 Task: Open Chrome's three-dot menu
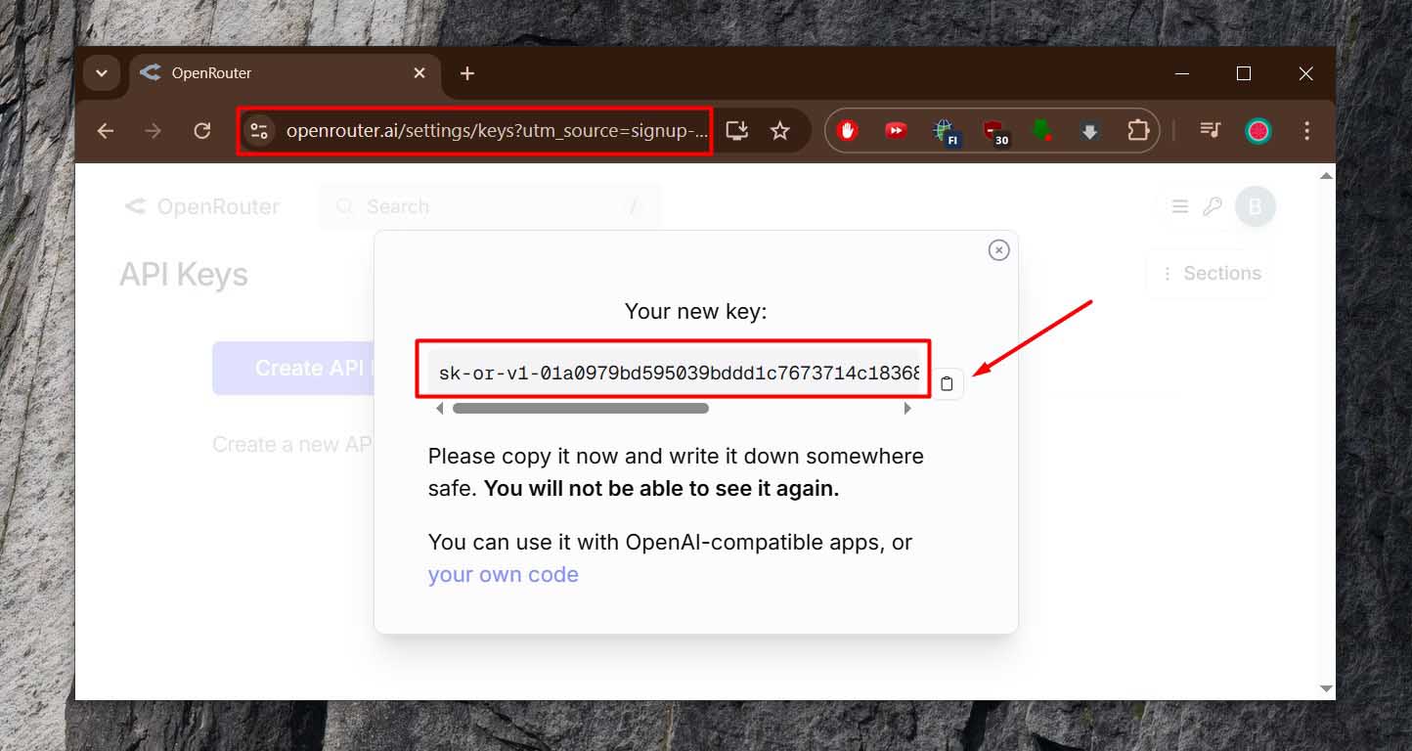coord(1307,131)
